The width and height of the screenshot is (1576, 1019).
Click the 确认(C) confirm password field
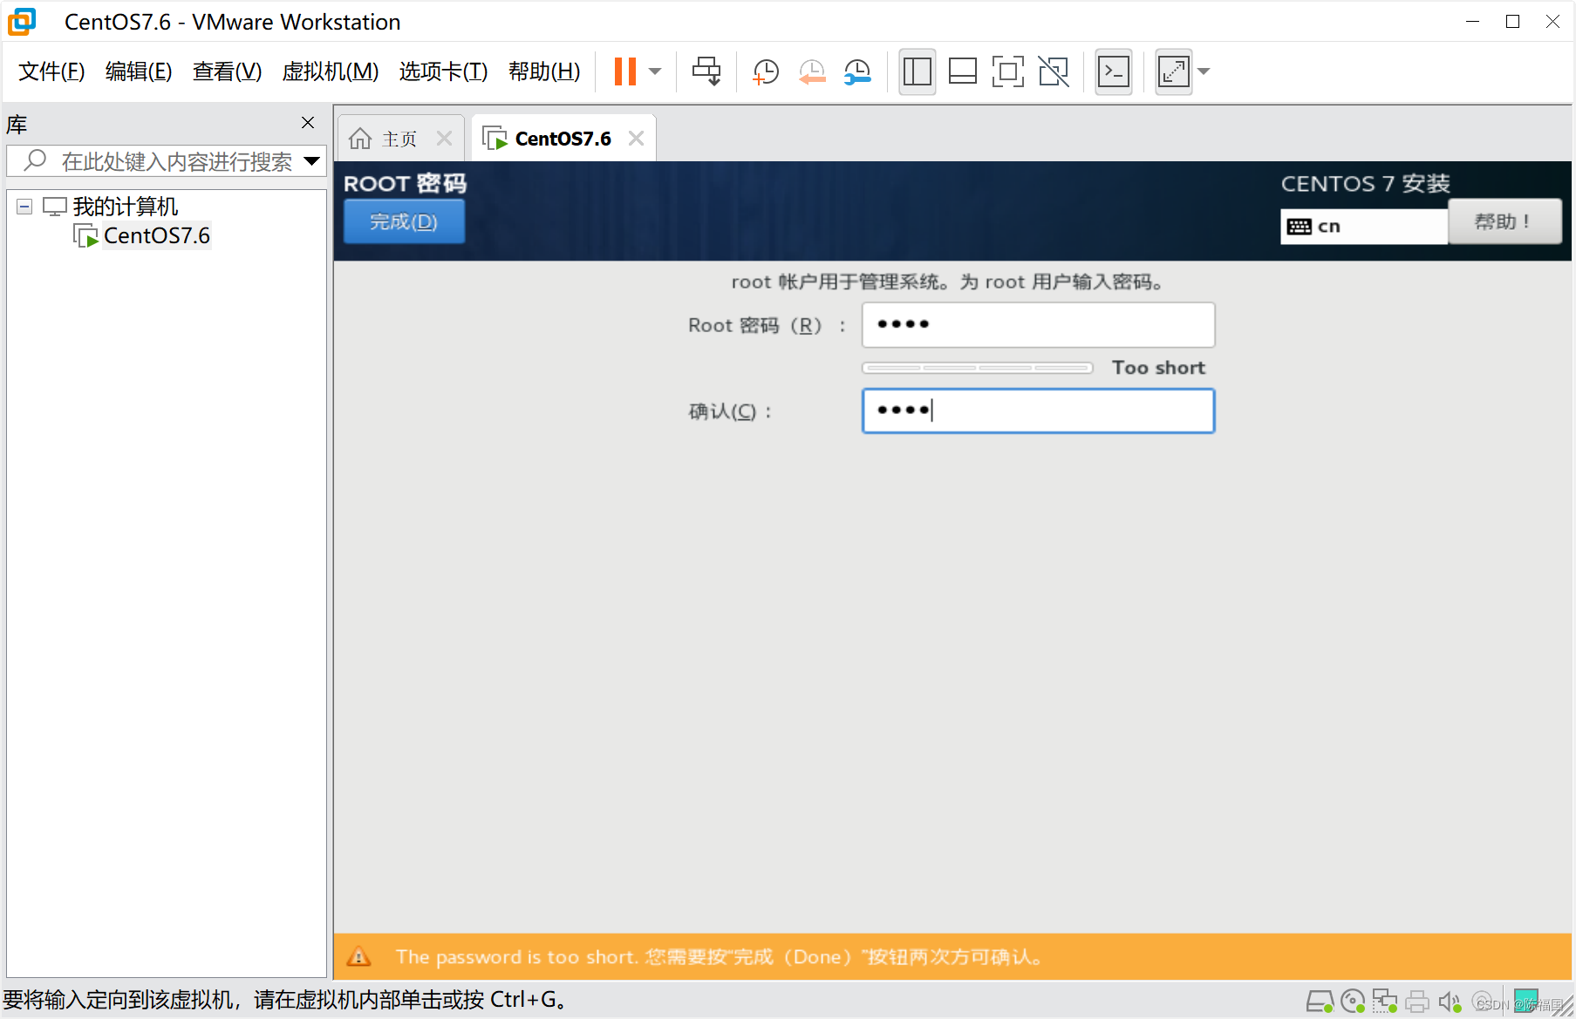tap(1038, 411)
